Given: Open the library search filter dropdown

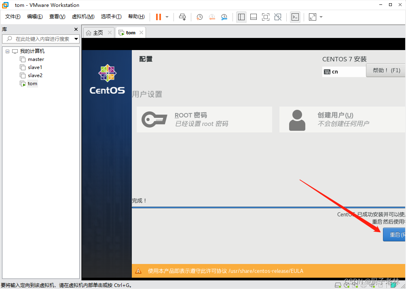Looking at the screenshot, I should point(76,39).
